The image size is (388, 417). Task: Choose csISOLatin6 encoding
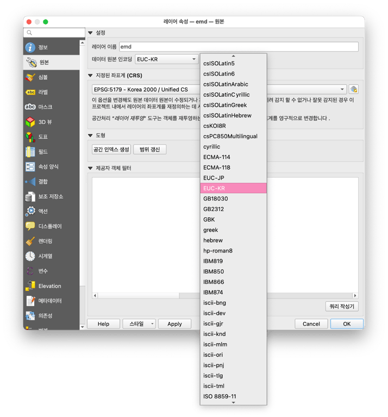pos(233,74)
